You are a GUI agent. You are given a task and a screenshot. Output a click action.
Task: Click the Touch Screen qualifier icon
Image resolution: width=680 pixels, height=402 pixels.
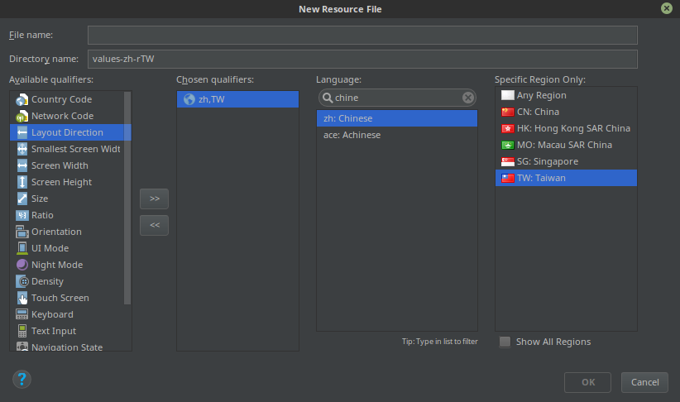tap(22, 298)
